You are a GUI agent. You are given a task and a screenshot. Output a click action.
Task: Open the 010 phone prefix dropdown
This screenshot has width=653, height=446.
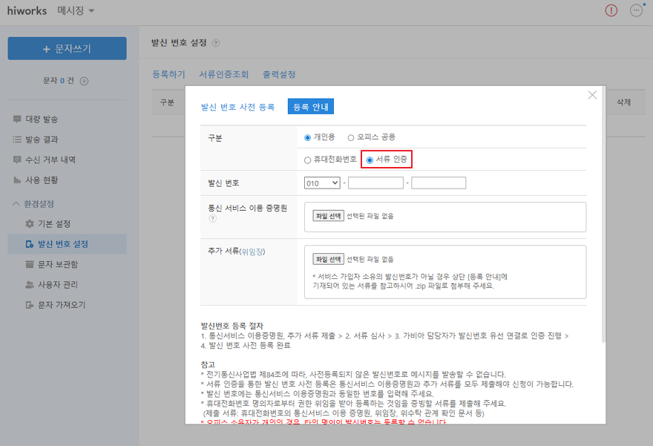(322, 183)
